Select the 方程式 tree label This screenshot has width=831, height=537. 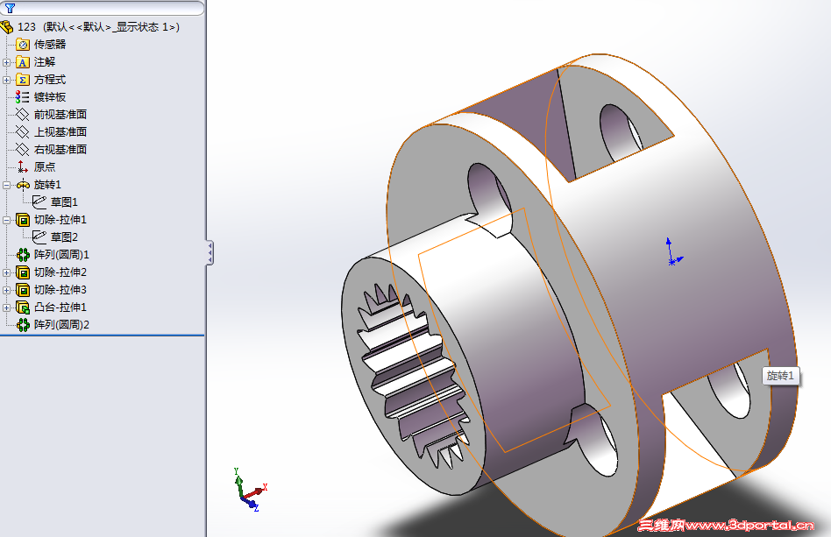[50, 80]
